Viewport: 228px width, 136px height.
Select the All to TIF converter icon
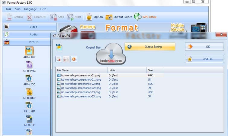[x=29, y=119]
